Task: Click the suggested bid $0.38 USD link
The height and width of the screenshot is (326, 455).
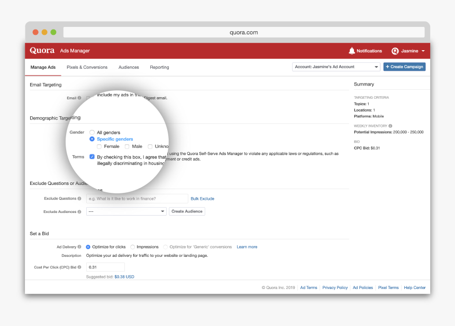Action: [x=124, y=277]
